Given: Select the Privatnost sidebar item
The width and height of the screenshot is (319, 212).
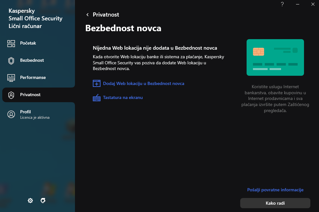Looking at the screenshot, I should click(39, 95).
